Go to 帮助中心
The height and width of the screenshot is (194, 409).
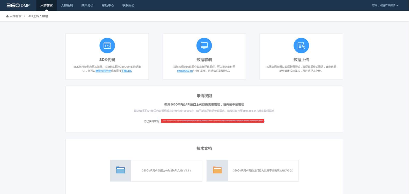point(108,5)
